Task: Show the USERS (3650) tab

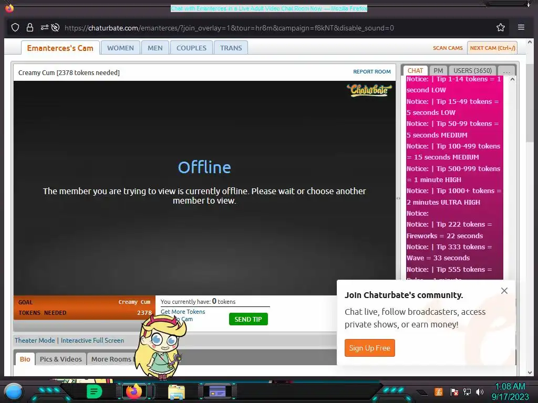Action: [472, 71]
